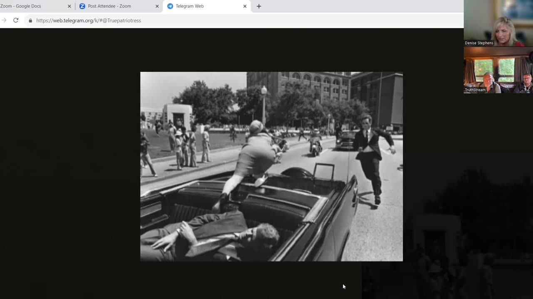The image size is (533, 299).
Task: Click the Telegram tab favicon
Action: (x=170, y=6)
